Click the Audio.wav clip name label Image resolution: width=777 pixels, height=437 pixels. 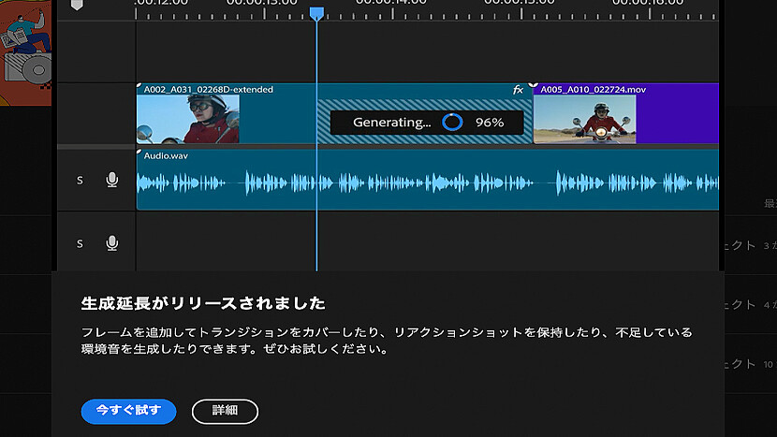click(x=166, y=155)
